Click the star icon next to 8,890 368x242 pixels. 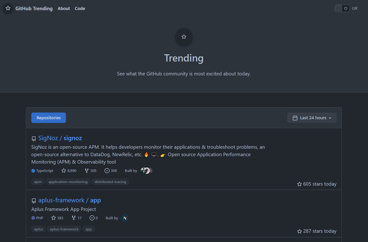(63, 171)
